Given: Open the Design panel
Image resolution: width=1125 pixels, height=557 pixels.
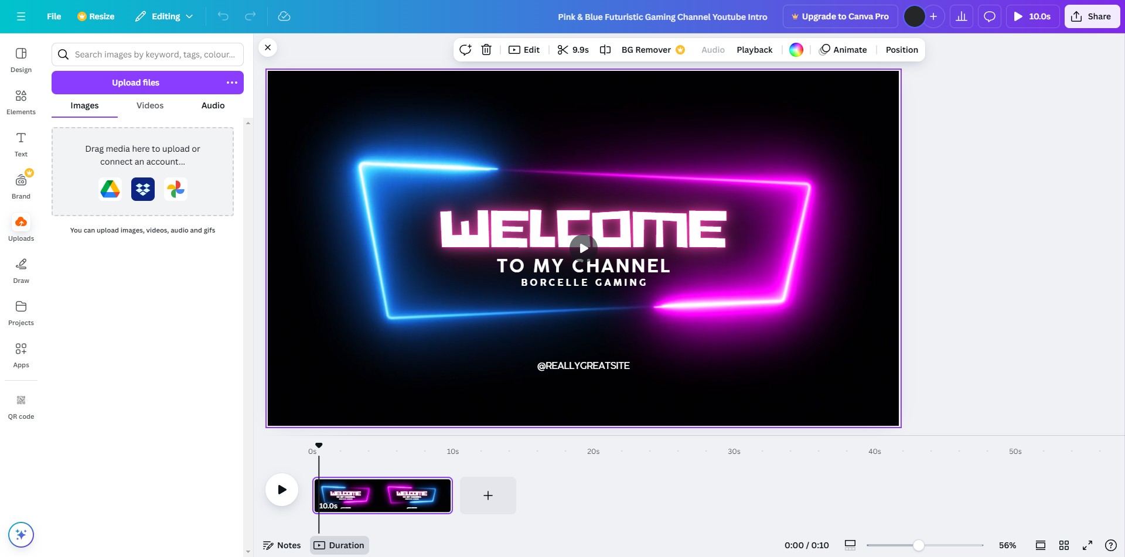Looking at the screenshot, I should pos(21,60).
